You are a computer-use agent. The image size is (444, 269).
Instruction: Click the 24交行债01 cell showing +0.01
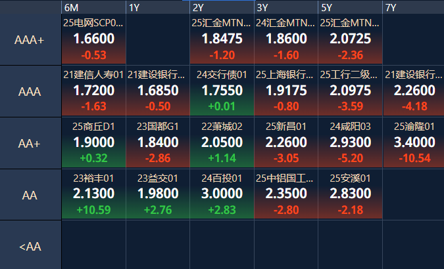tap(222, 91)
